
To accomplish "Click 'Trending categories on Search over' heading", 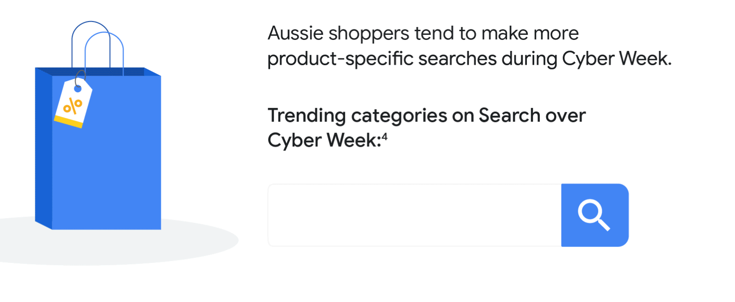I will (427, 116).
